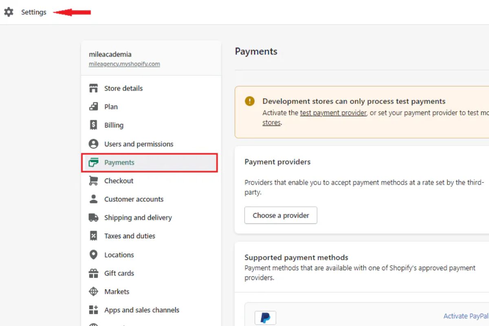Viewport: 489px width, 326px height.
Task: Click the yellow warning icon in banner
Action: [250, 101]
